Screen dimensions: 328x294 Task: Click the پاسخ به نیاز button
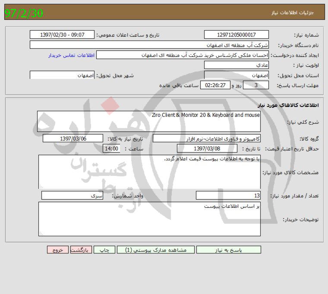click(228, 250)
